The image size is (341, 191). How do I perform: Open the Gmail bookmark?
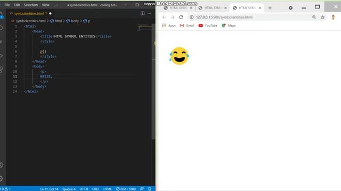(187, 25)
